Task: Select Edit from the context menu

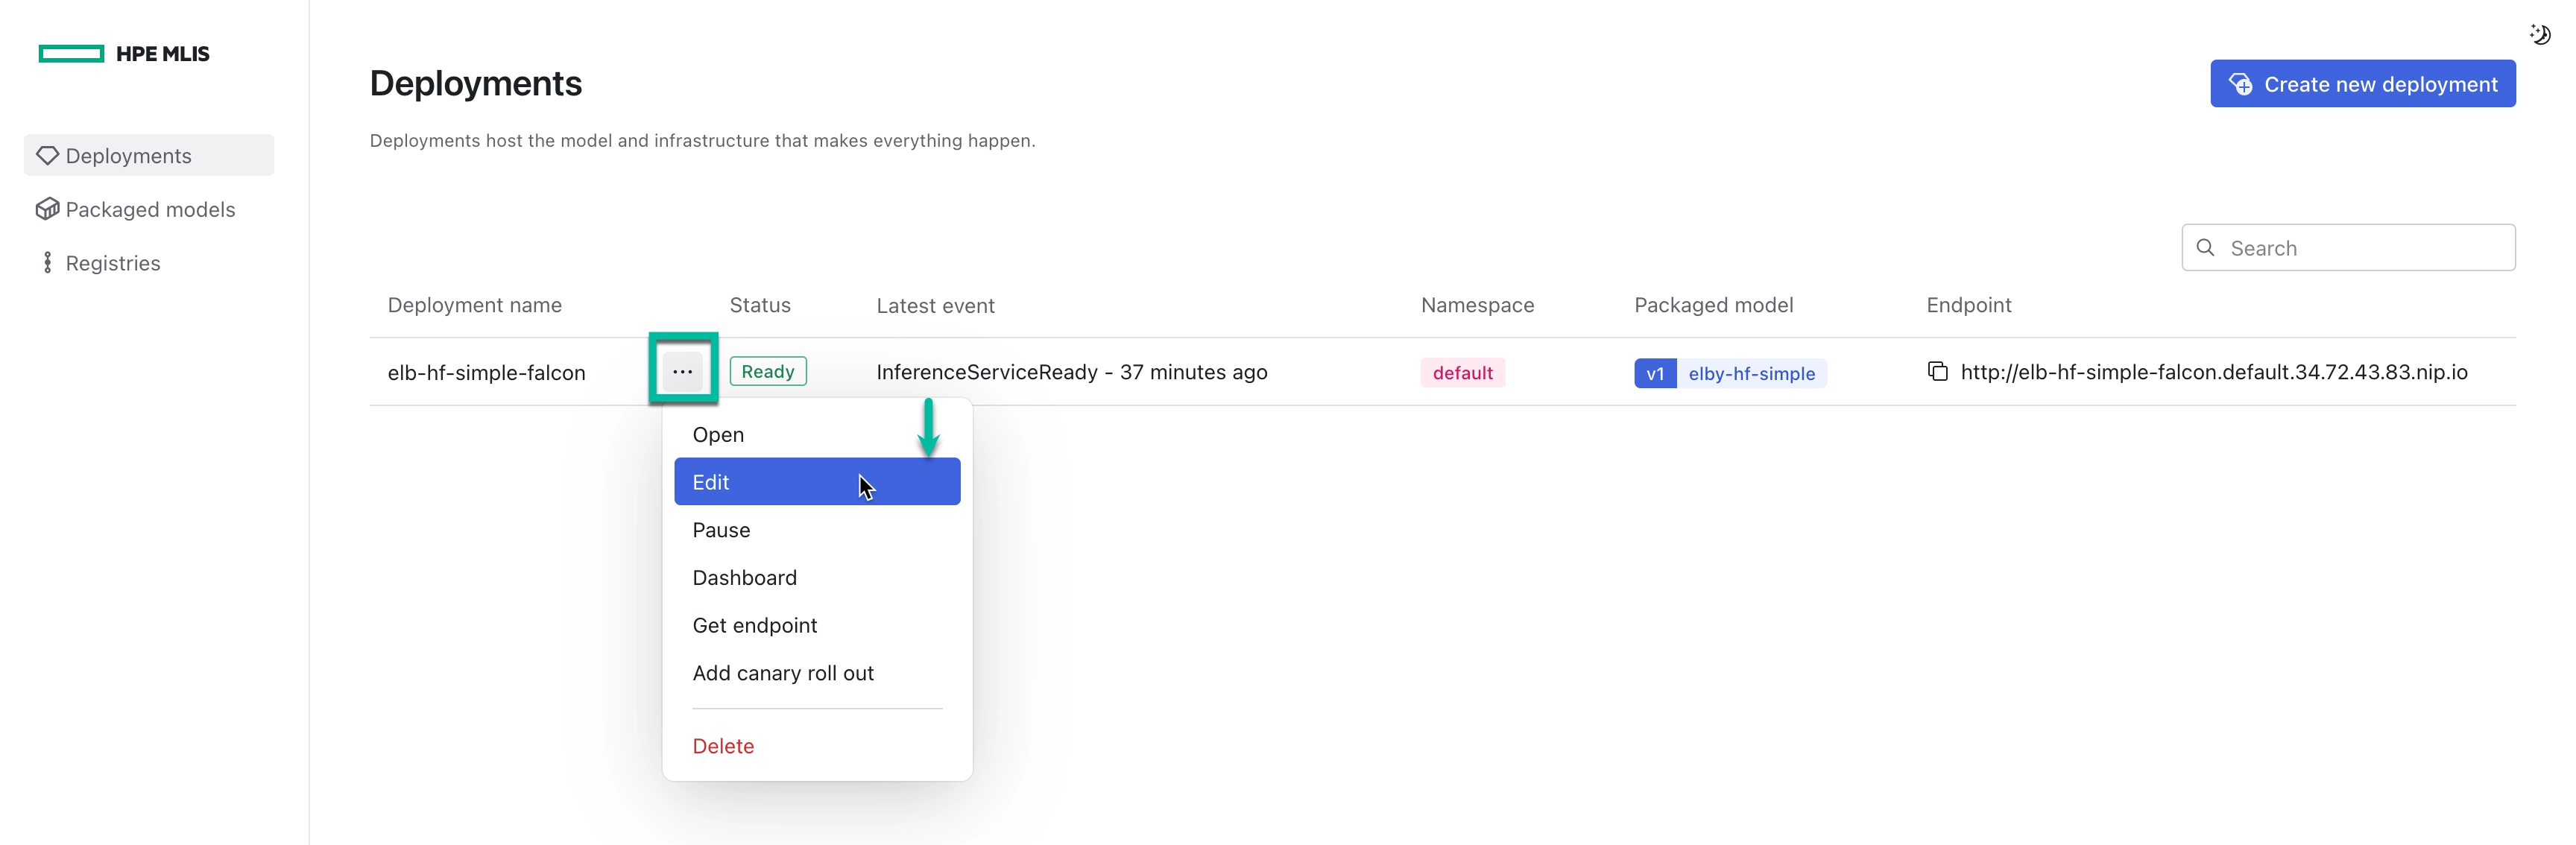Action: pos(817,482)
